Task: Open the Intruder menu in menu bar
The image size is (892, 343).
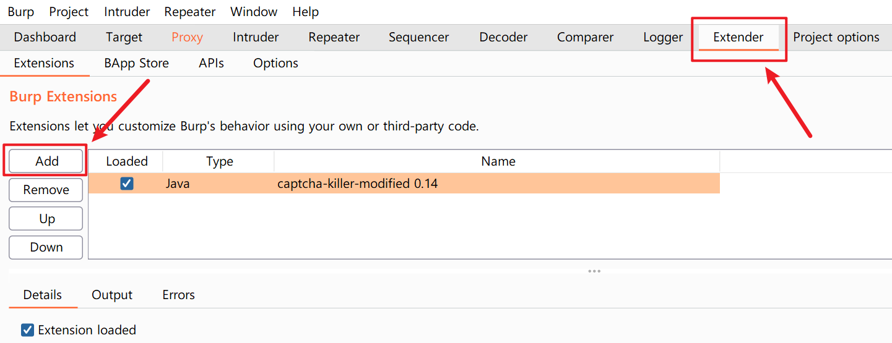Action: [x=127, y=12]
